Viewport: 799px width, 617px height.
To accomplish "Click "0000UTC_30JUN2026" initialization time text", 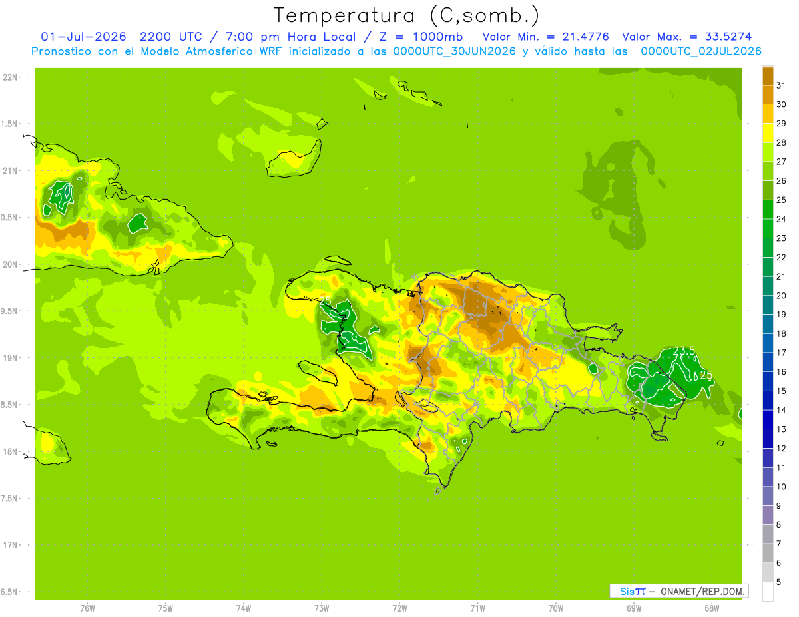I will pyautogui.click(x=455, y=51).
